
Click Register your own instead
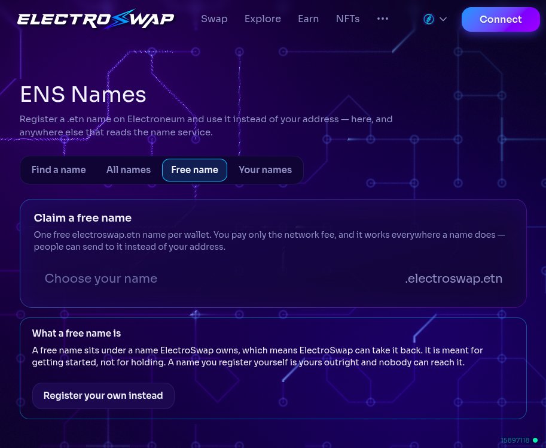tap(103, 395)
